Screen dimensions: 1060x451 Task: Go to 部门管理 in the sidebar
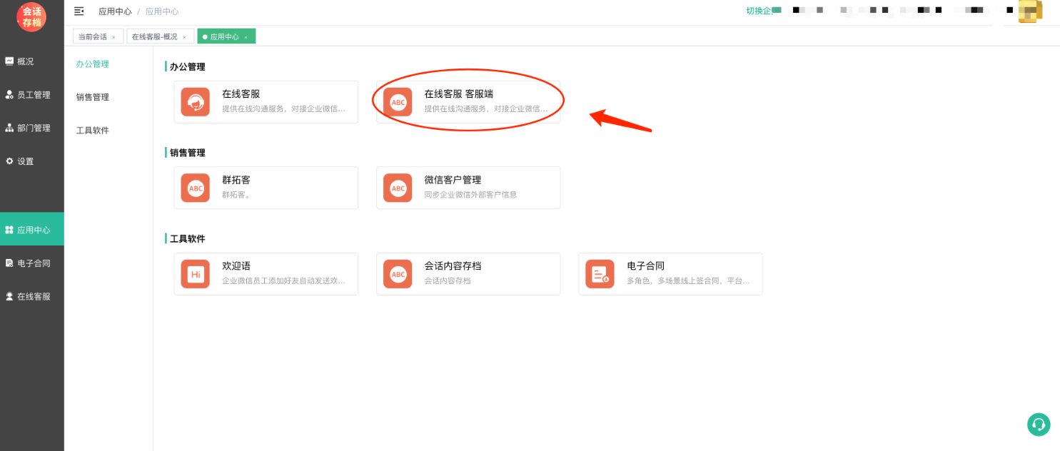pyautogui.click(x=33, y=128)
